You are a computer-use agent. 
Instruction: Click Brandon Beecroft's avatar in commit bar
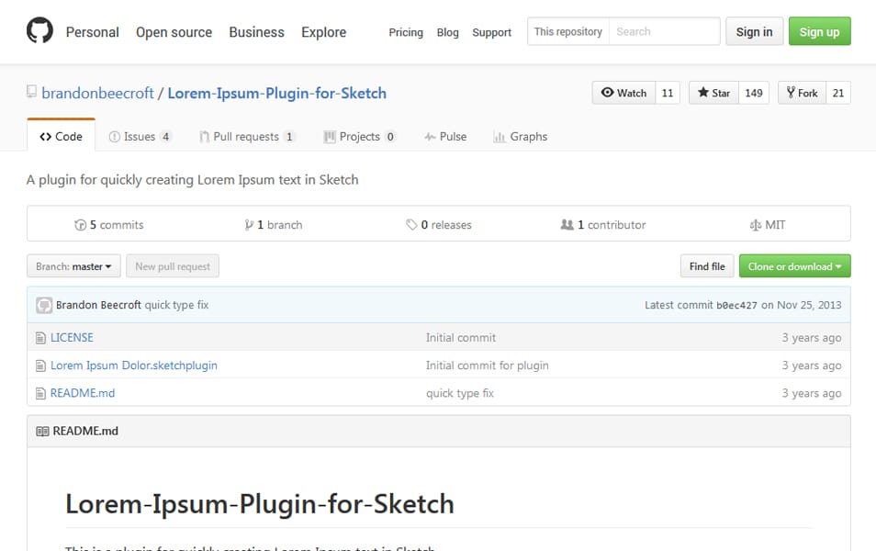point(44,305)
